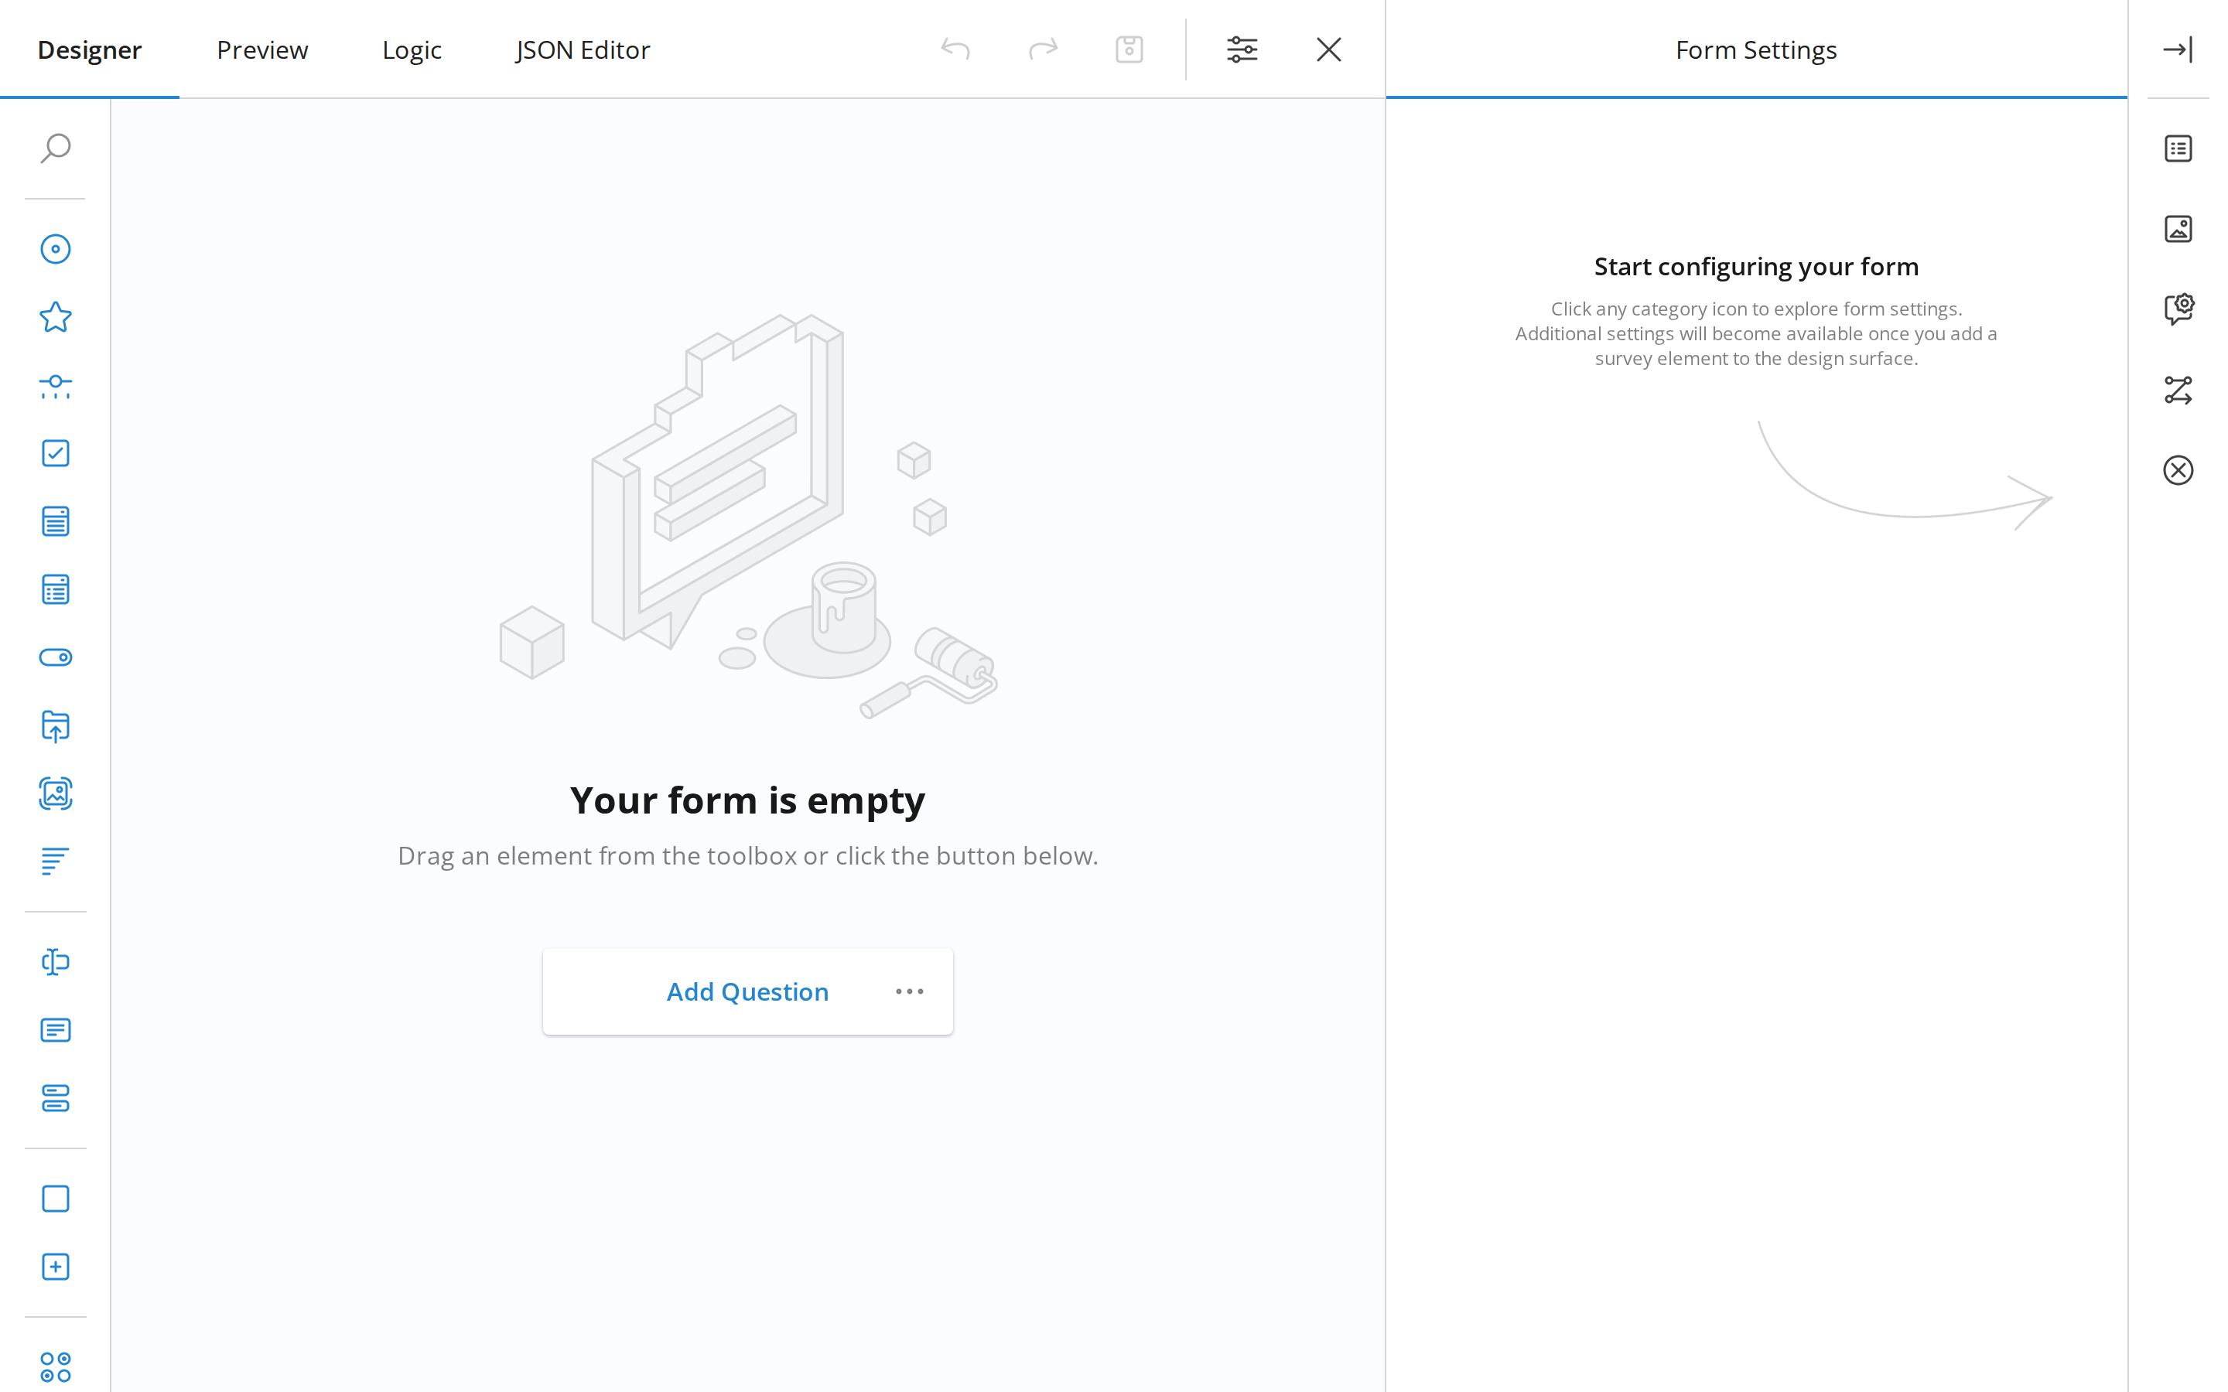The height and width of the screenshot is (1392, 2228).
Task: Click the Redo arrow in toolbar
Action: 1043,49
